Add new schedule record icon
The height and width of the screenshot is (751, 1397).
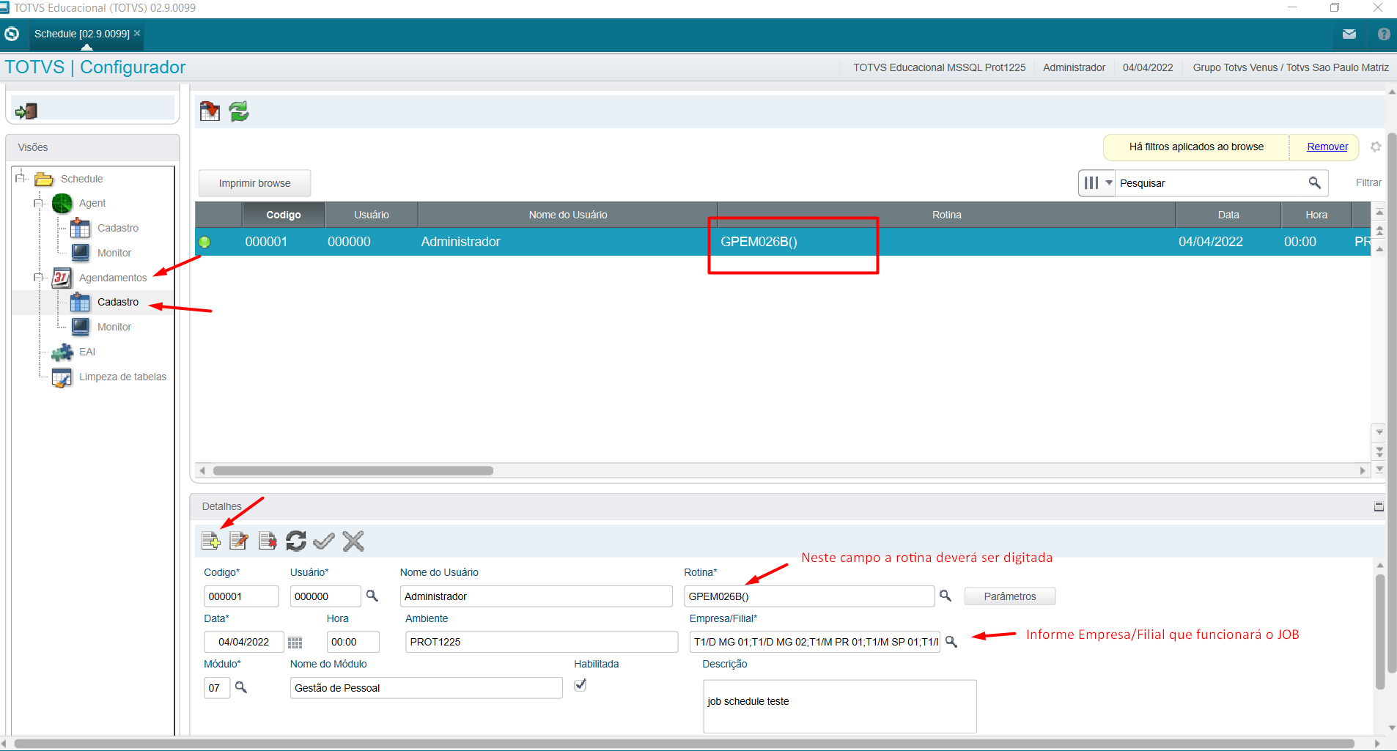211,541
